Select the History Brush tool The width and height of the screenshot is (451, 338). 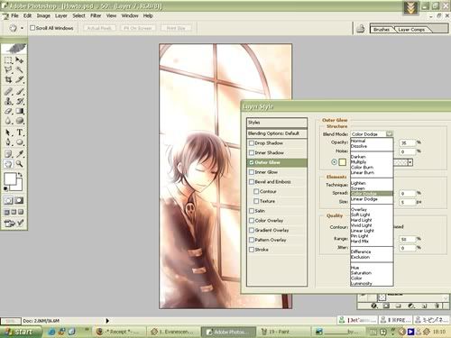[20, 101]
